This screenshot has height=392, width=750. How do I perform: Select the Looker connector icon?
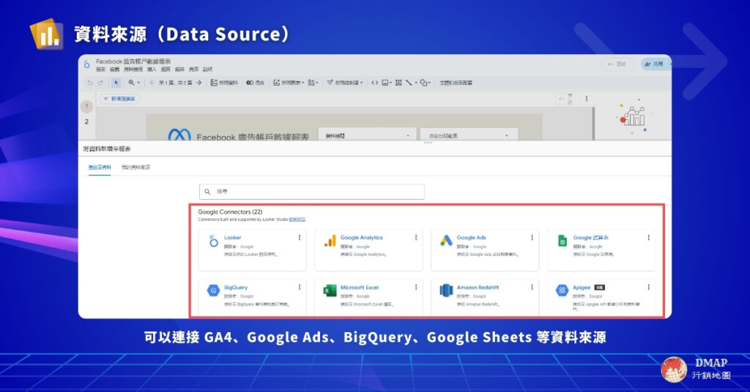[x=213, y=241]
